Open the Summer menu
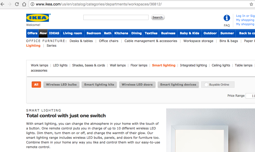 227,33
